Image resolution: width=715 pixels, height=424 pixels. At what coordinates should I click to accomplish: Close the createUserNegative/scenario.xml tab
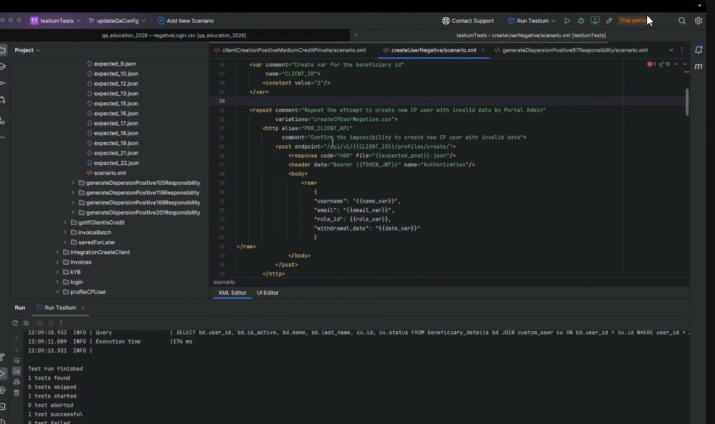pyautogui.click(x=482, y=50)
